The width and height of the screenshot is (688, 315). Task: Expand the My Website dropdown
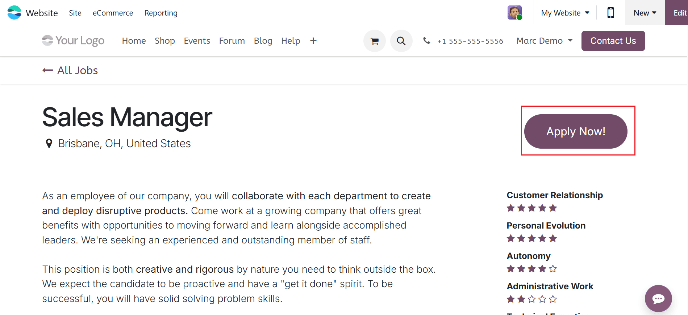tap(565, 13)
